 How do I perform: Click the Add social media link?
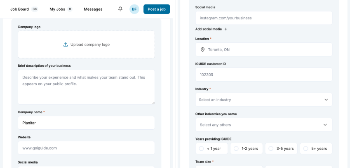209,29
